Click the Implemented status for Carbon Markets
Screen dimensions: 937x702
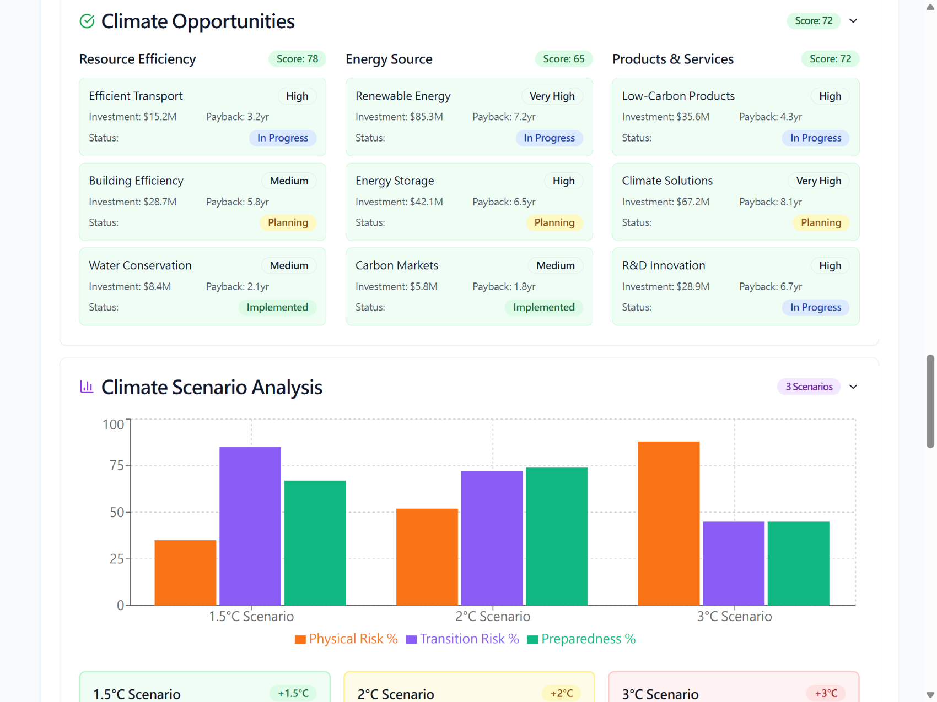[543, 308]
